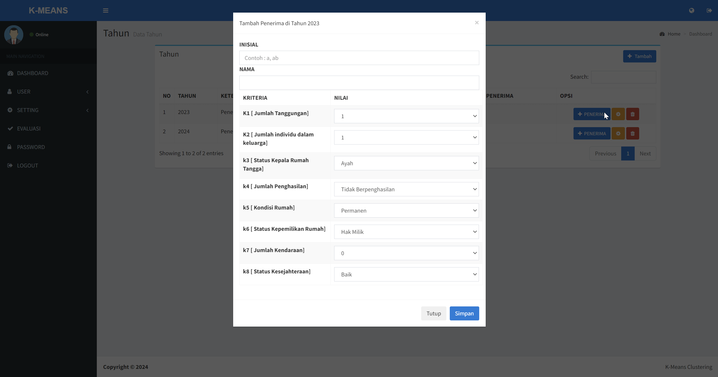Close the Tambah Penerima dialog with X
Screen dimensions: 718x377
[x=477, y=23]
